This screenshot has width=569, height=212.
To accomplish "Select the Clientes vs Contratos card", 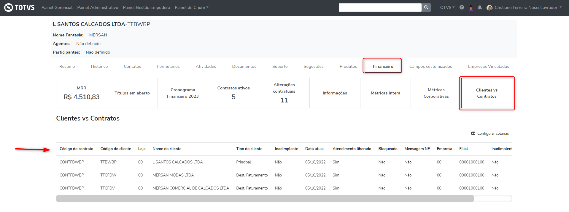I will 487,93.
